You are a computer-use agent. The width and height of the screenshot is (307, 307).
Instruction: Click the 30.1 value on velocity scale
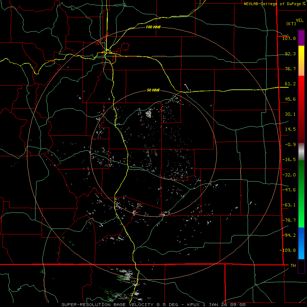click(x=290, y=114)
